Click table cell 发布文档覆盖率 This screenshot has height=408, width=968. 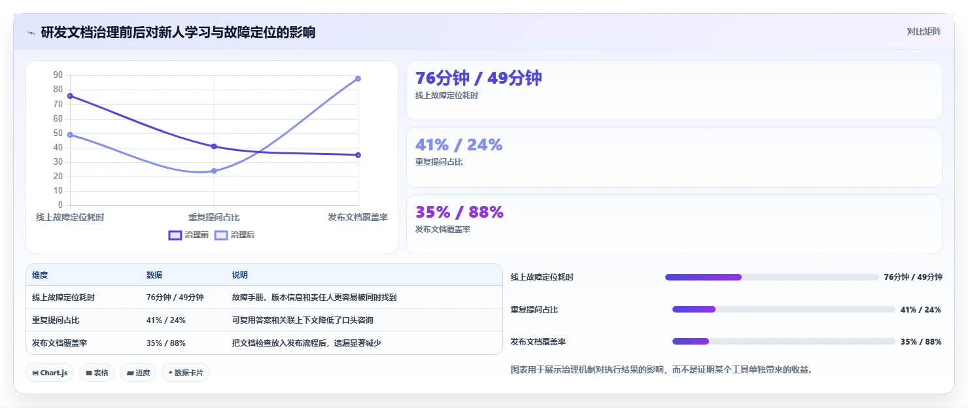click(x=60, y=343)
